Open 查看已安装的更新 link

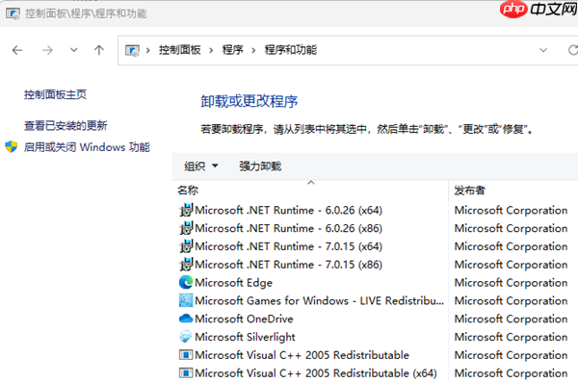66,125
